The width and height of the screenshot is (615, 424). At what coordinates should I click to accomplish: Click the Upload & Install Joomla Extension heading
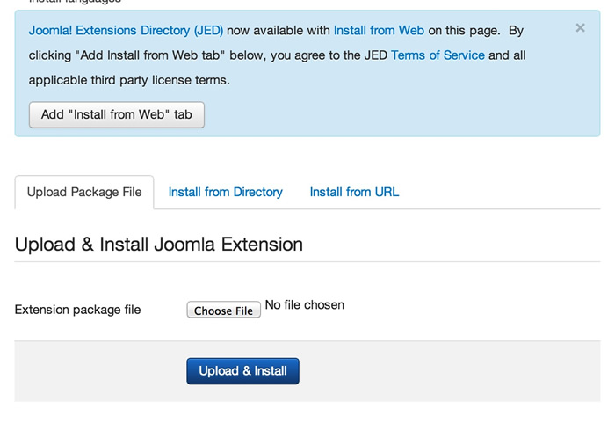pos(159,245)
